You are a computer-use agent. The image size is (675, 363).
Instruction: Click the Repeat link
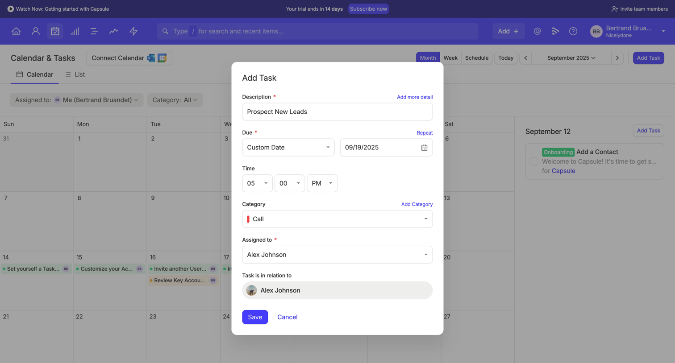pyautogui.click(x=425, y=132)
